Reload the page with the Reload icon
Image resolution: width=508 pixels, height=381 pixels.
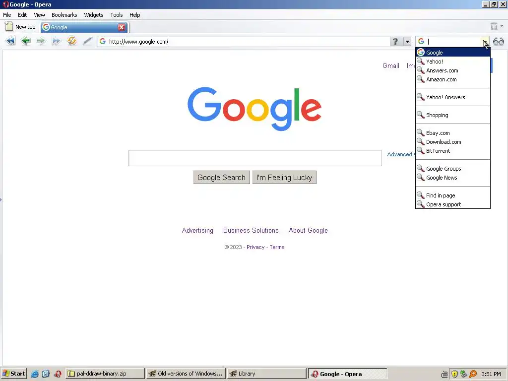pyautogui.click(x=72, y=41)
